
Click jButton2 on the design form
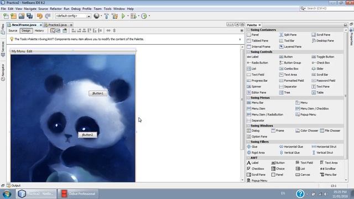87,135
